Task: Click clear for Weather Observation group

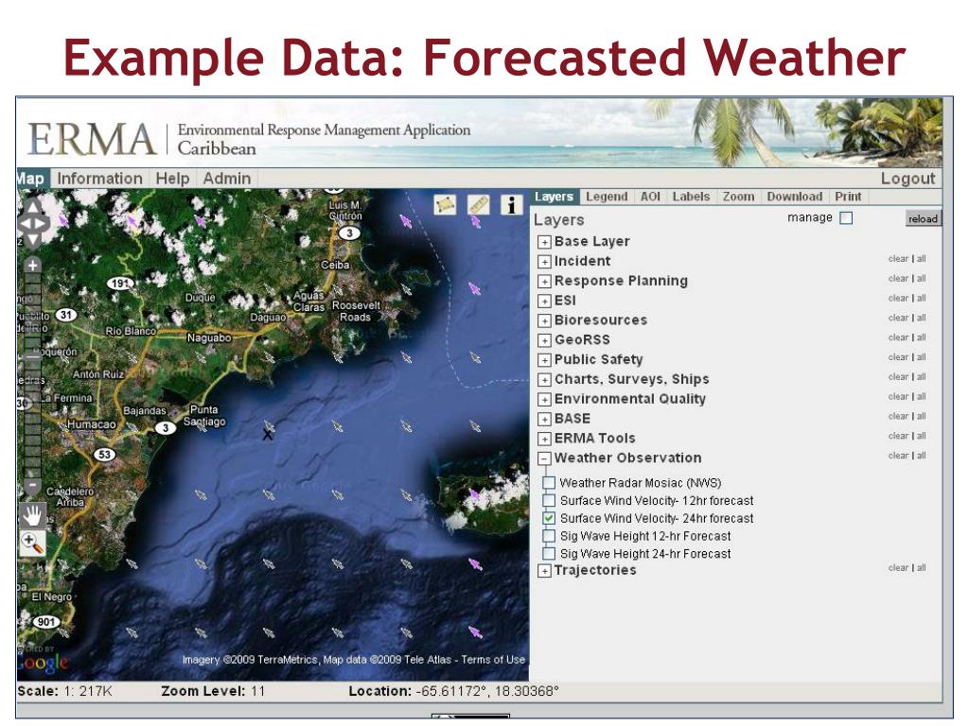Action: pyautogui.click(x=898, y=456)
